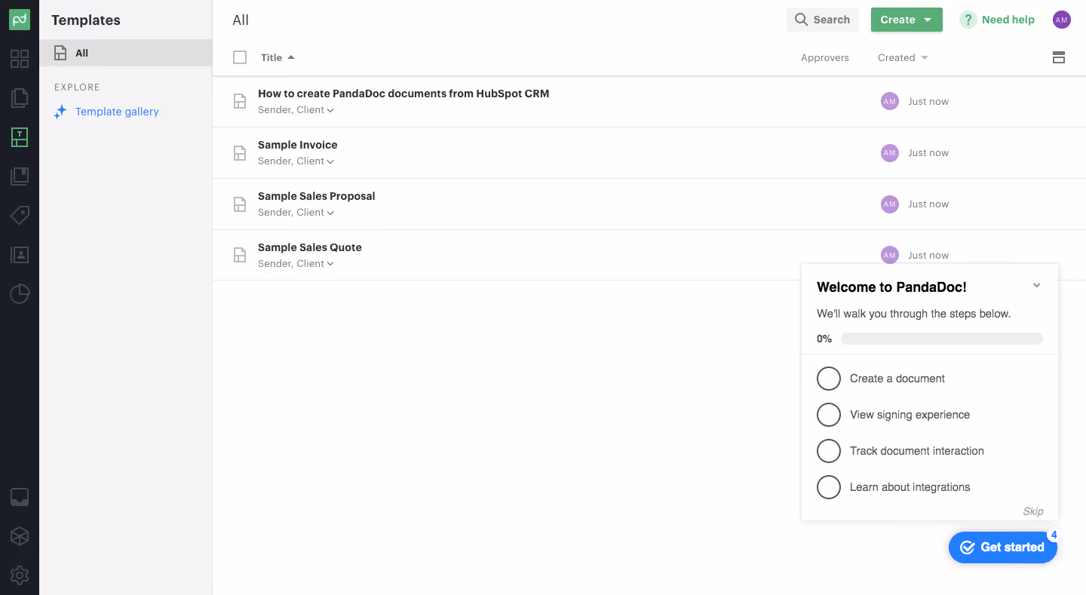Skip the onboarding walkthrough
This screenshot has width=1086, height=595.
click(1033, 511)
